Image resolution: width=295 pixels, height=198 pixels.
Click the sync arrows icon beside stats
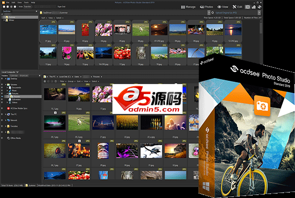pyautogui.click(x=260, y=7)
